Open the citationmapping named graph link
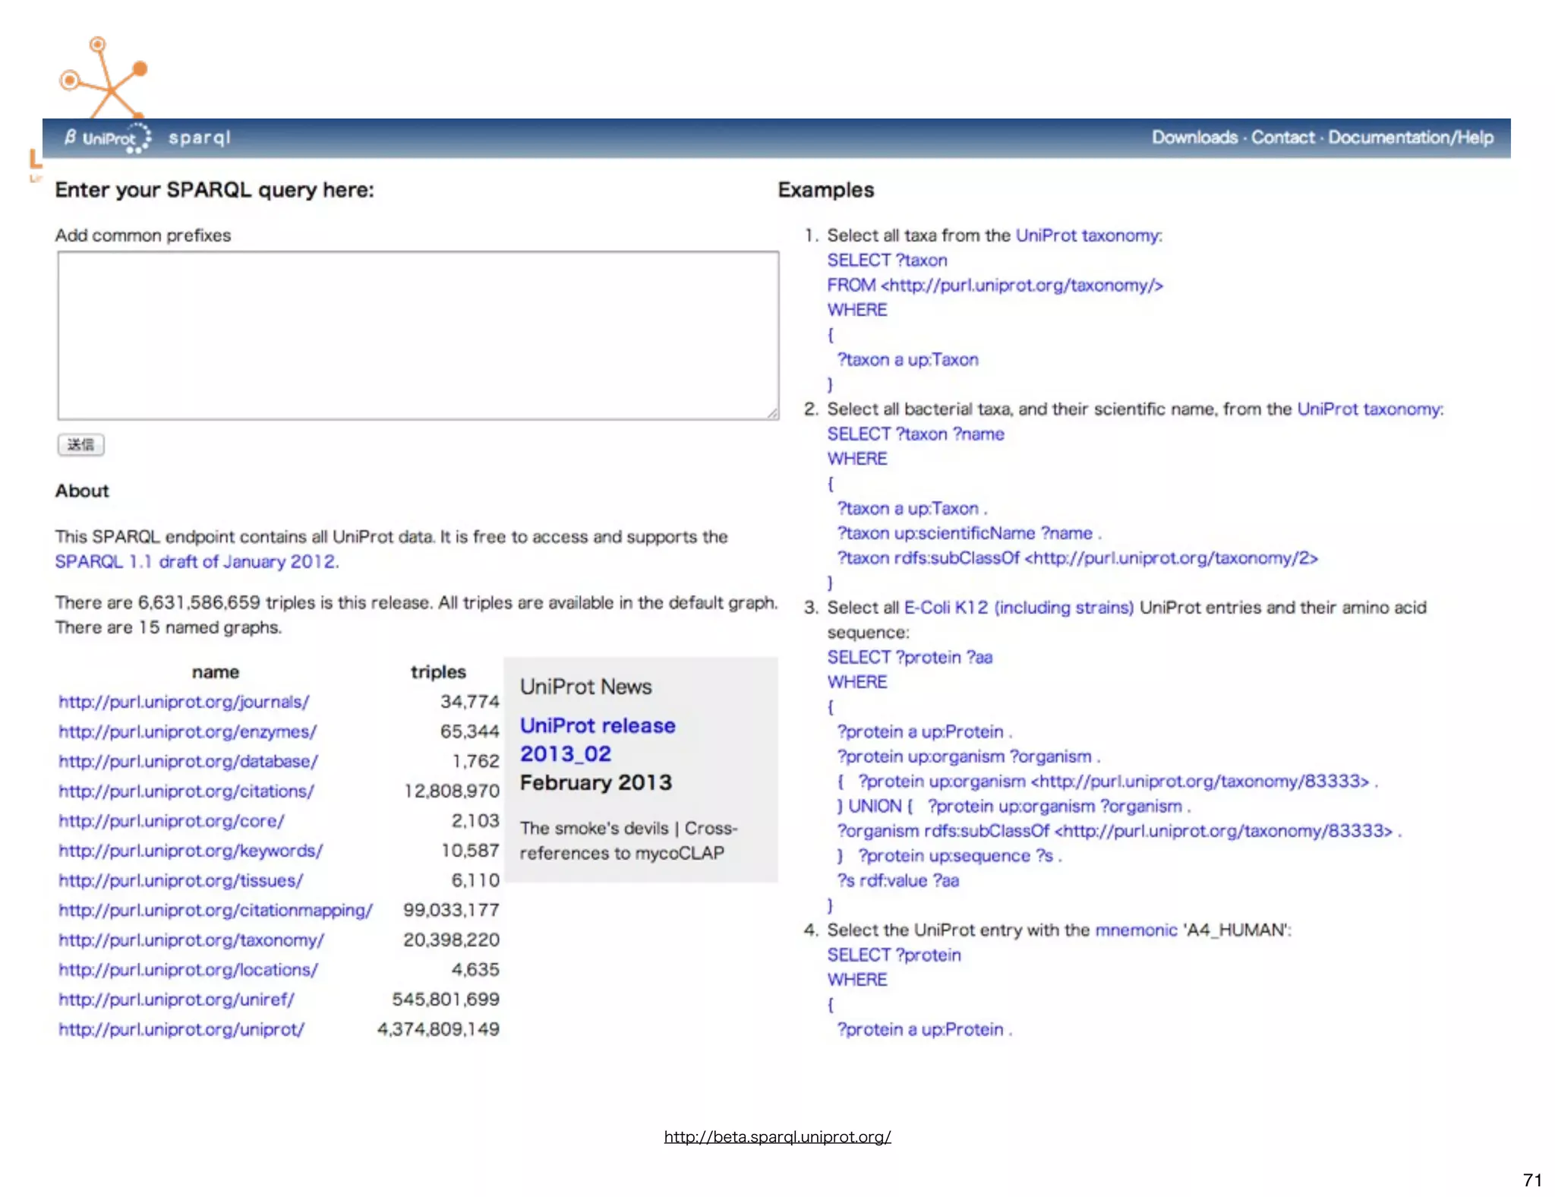Screen dimensions: 1555x1197 pyautogui.click(x=216, y=910)
